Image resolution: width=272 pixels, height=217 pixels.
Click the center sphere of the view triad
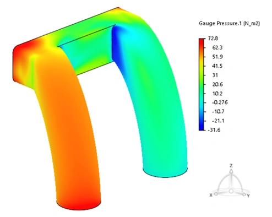pos(231,191)
